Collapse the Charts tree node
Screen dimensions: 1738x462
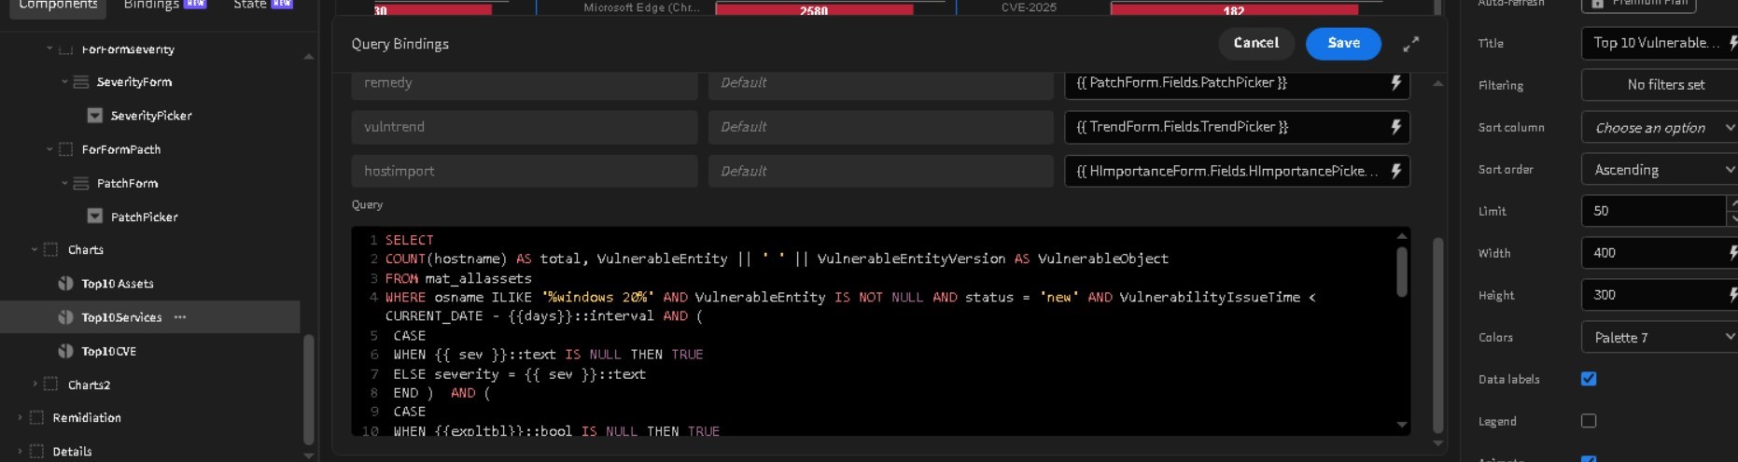click(35, 250)
